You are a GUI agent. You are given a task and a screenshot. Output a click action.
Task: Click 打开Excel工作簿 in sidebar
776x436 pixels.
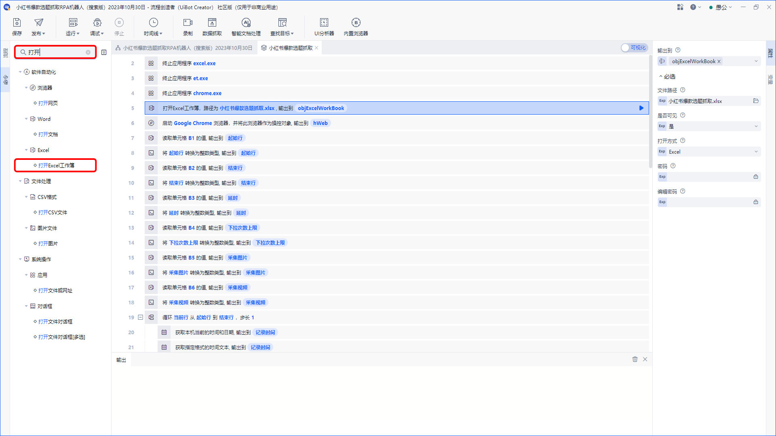pyautogui.click(x=57, y=166)
